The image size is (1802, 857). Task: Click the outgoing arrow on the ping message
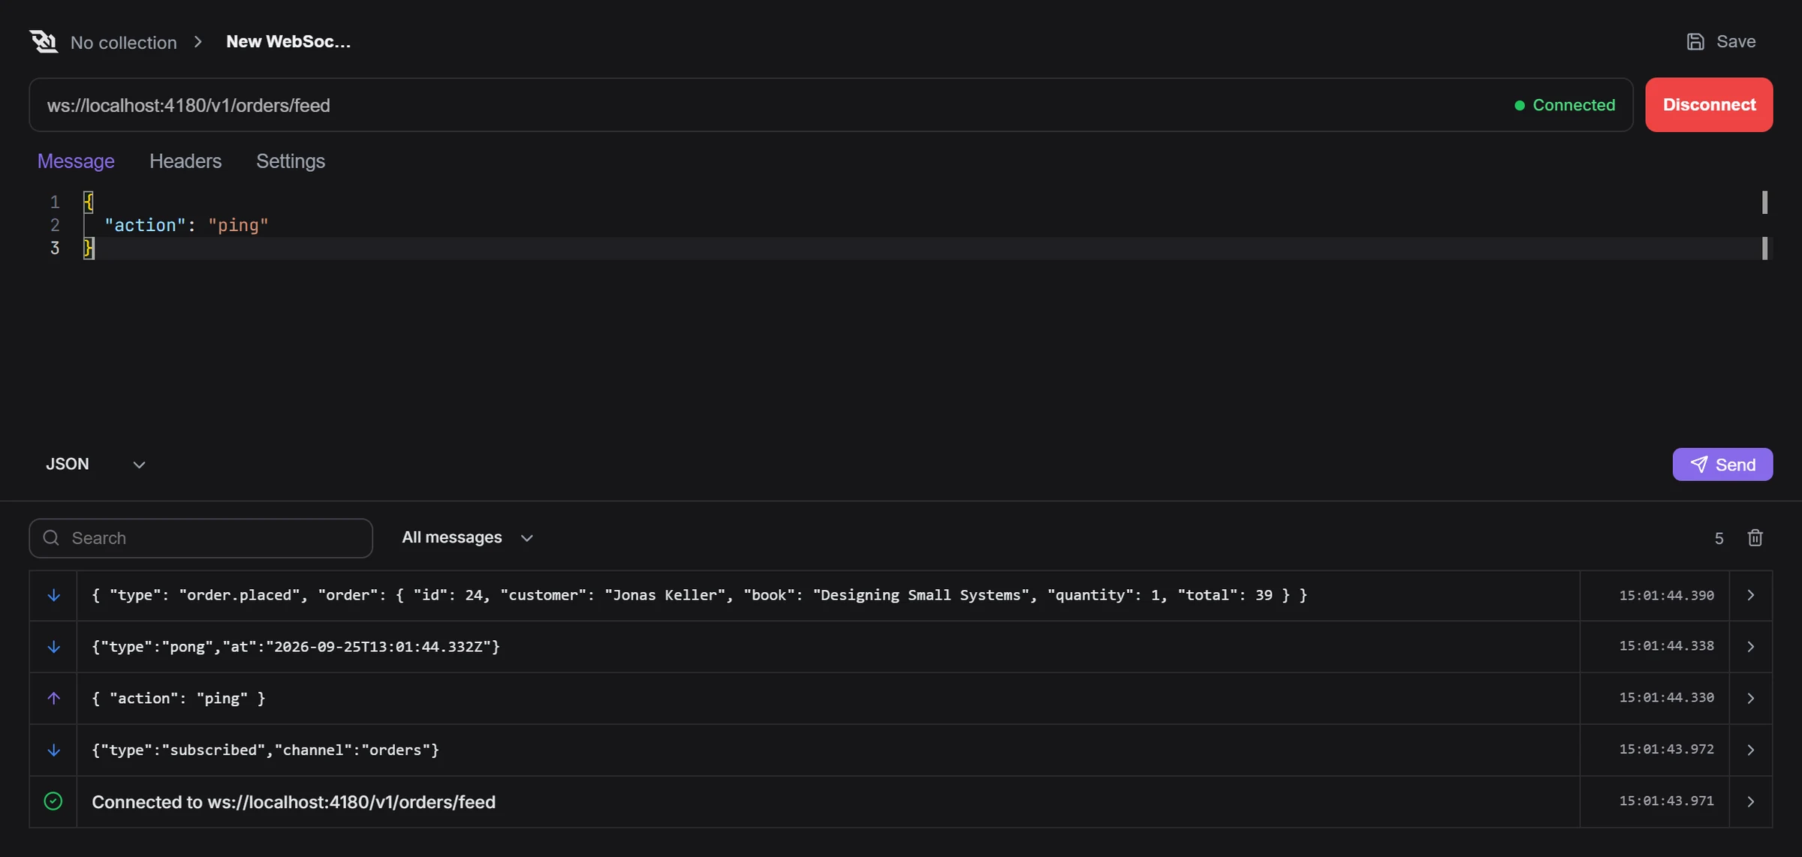click(x=53, y=698)
